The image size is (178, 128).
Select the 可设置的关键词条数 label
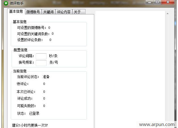(33, 34)
